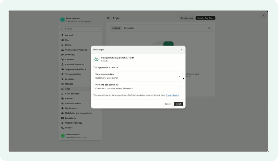
Task: Click the Sales channels icon
Action: click(62, 94)
